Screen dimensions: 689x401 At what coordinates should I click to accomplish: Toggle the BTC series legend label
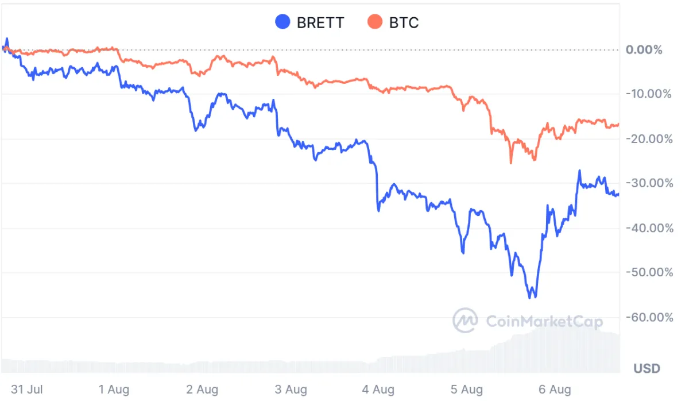coord(404,23)
